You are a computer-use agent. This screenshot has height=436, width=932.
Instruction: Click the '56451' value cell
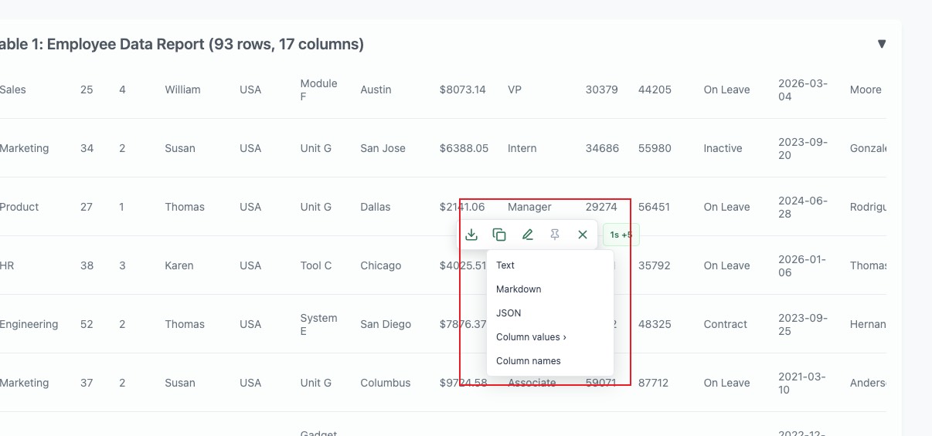pyautogui.click(x=654, y=207)
